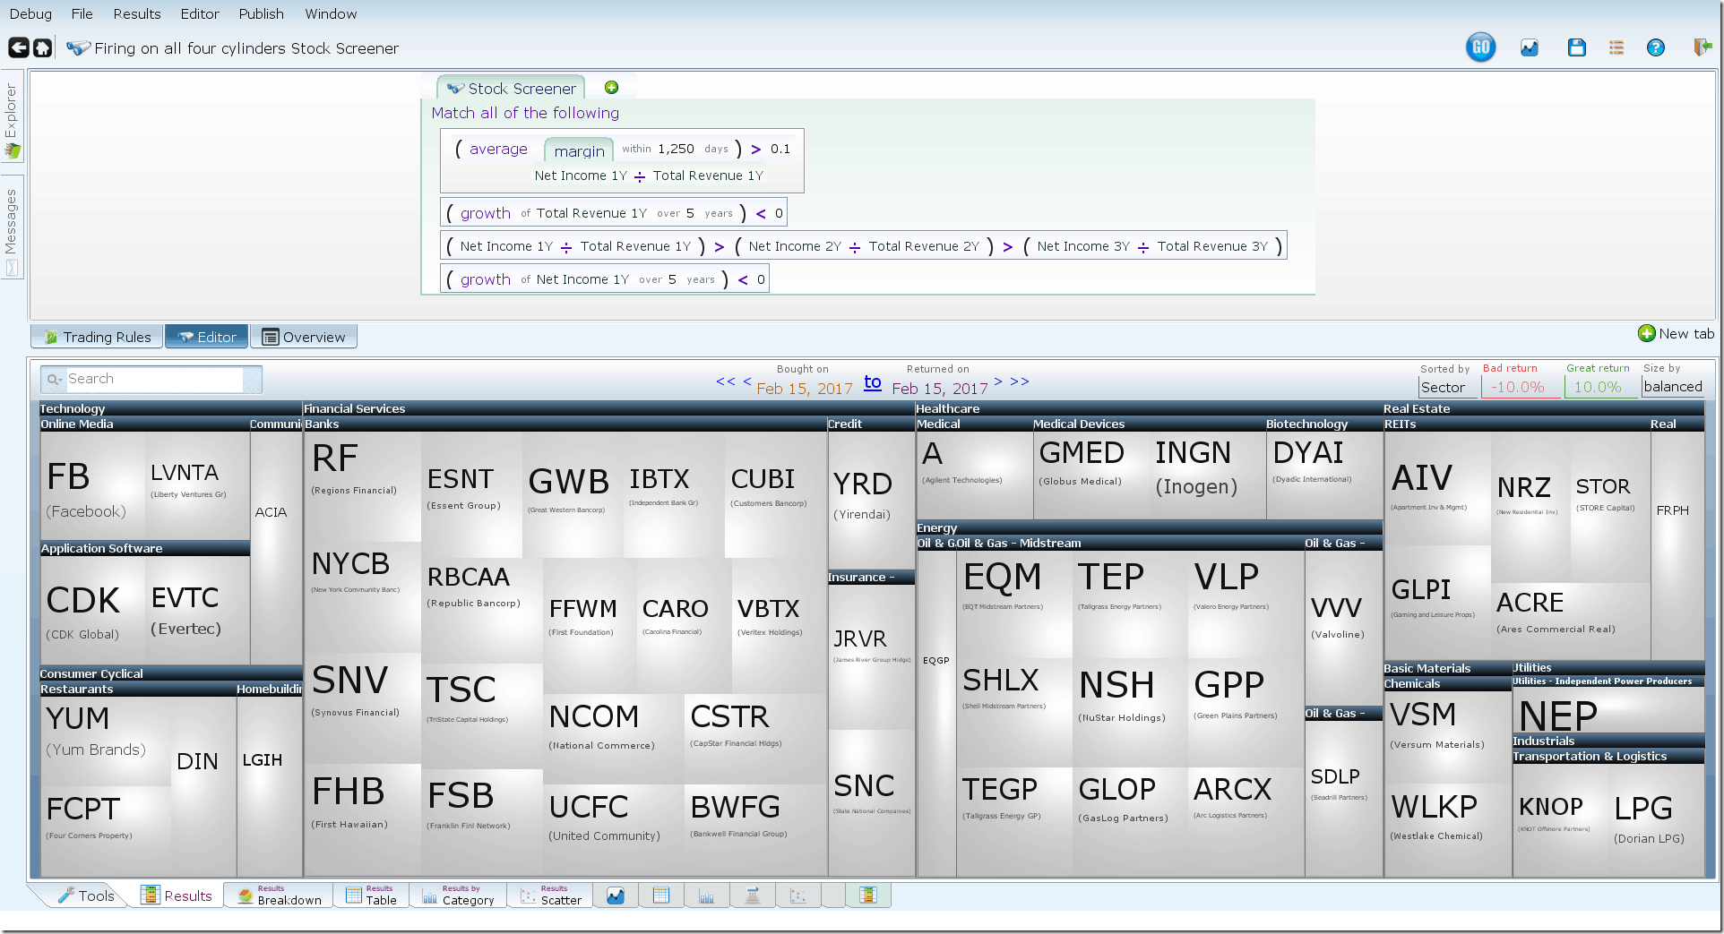Switch to the Trading Rules tab
This screenshot has width=1724, height=934.
coord(98,337)
